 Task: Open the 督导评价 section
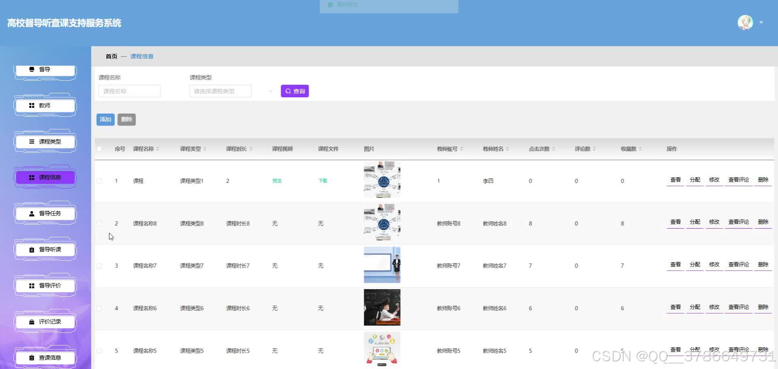(45, 285)
